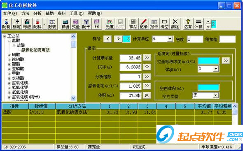243x151 pixels.
Task: Open the 资料 menu
Action: [x=62, y=14]
